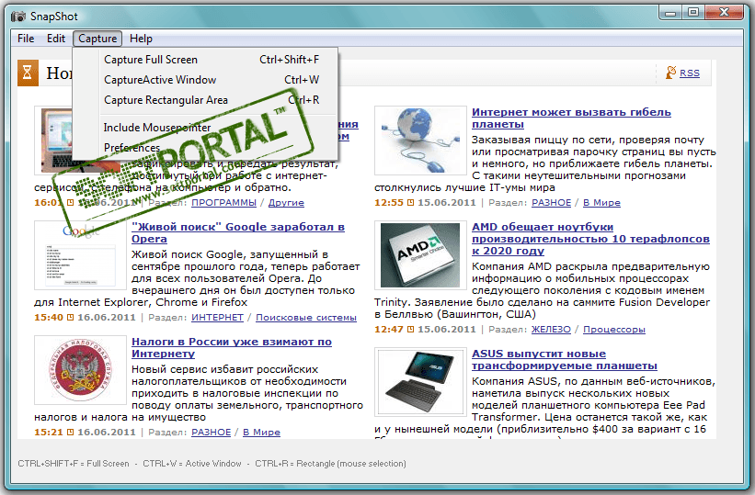755x495 pixels.
Task: Click the Поисковые системы link
Action: pos(305,318)
